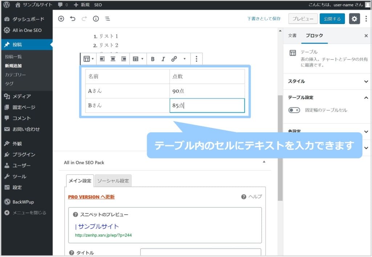This screenshot has width=372, height=257.
Task: Open ヘルプ in SEO pack
Action: click(252, 197)
